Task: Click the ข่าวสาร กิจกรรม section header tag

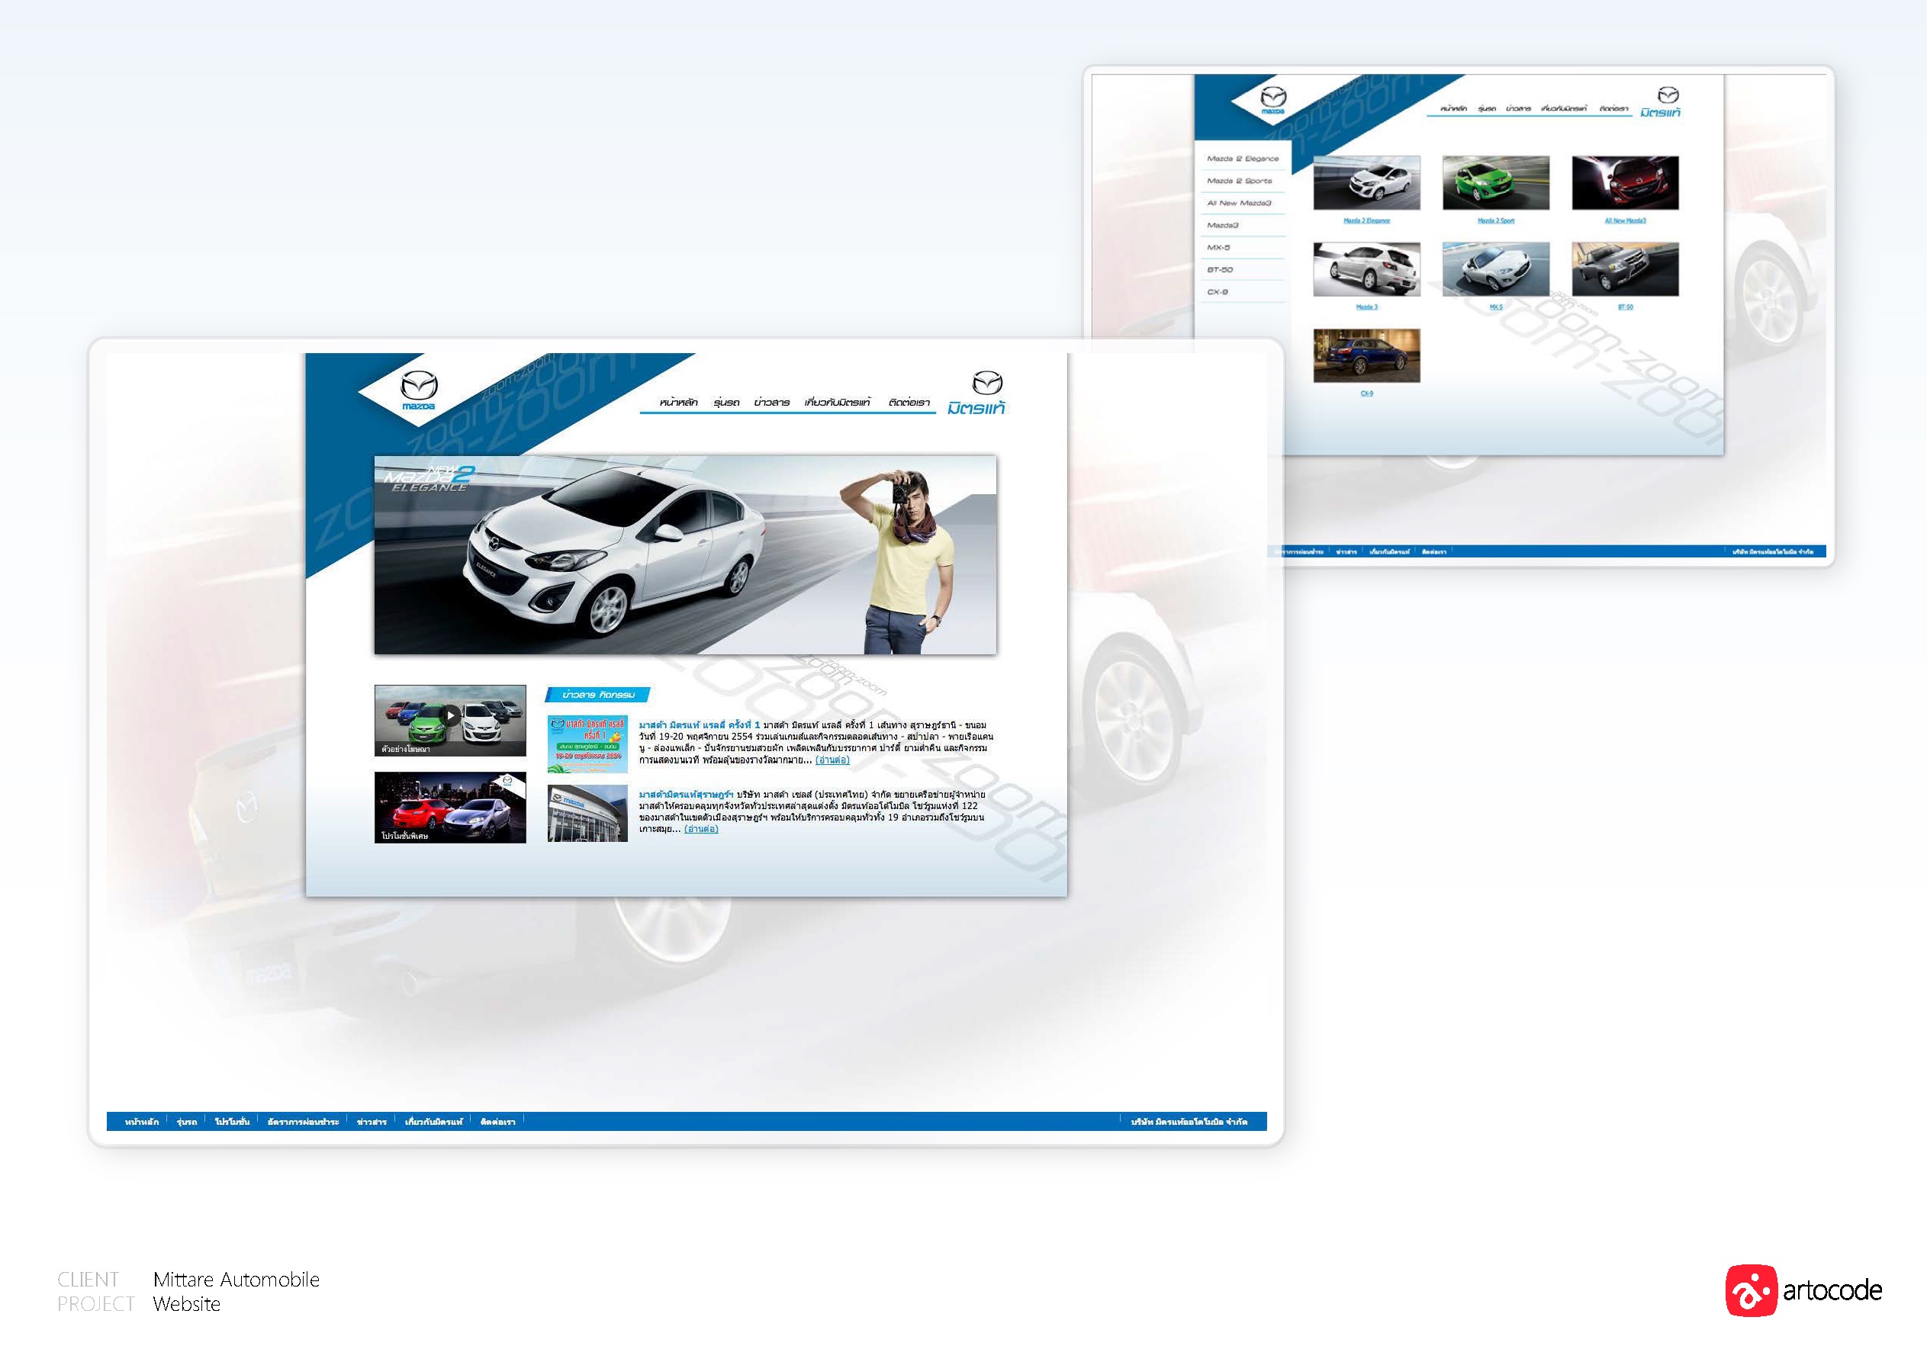Action: click(597, 695)
